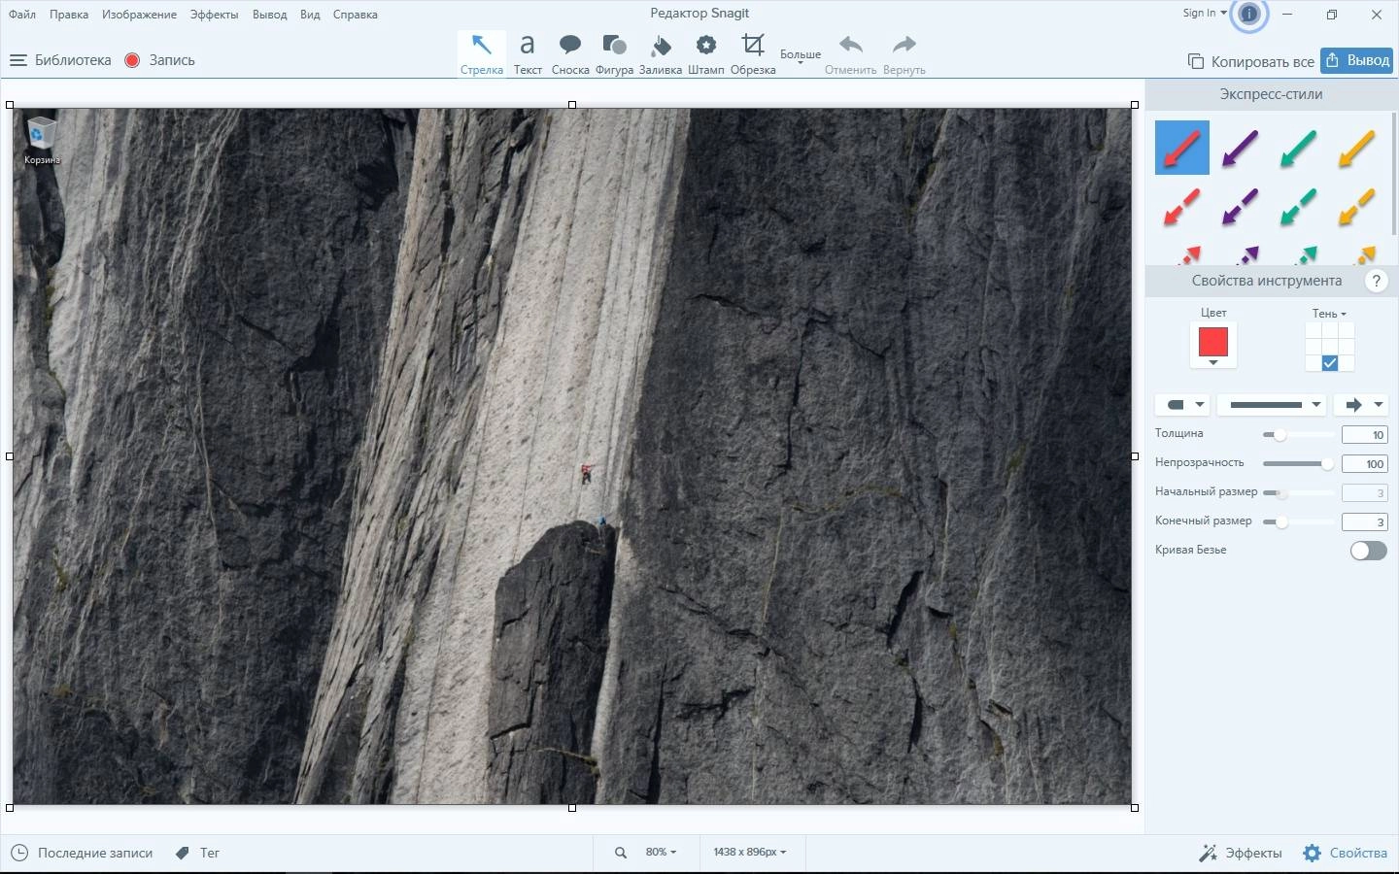
Task: Open the Тег tag panel
Action: coord(197,853)
